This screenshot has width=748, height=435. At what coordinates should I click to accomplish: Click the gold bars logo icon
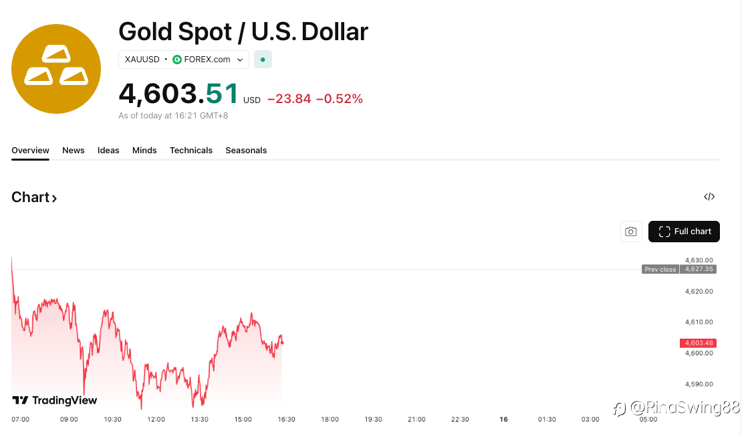[x=56, y=69]
